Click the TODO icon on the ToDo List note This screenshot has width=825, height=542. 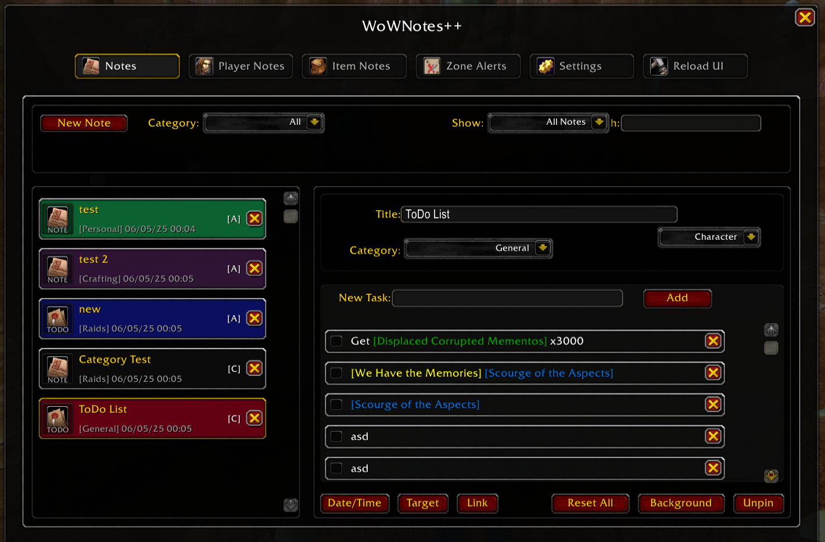(57, 417)
